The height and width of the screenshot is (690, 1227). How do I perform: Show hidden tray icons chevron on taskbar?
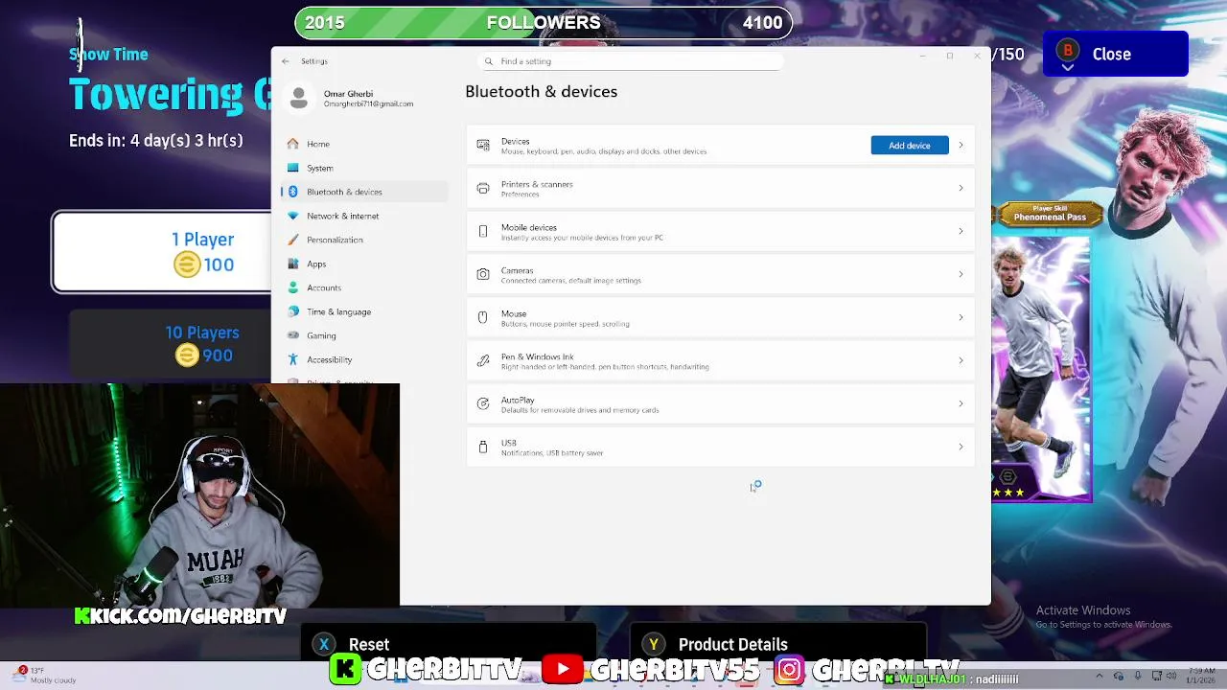pos(1099,677)
